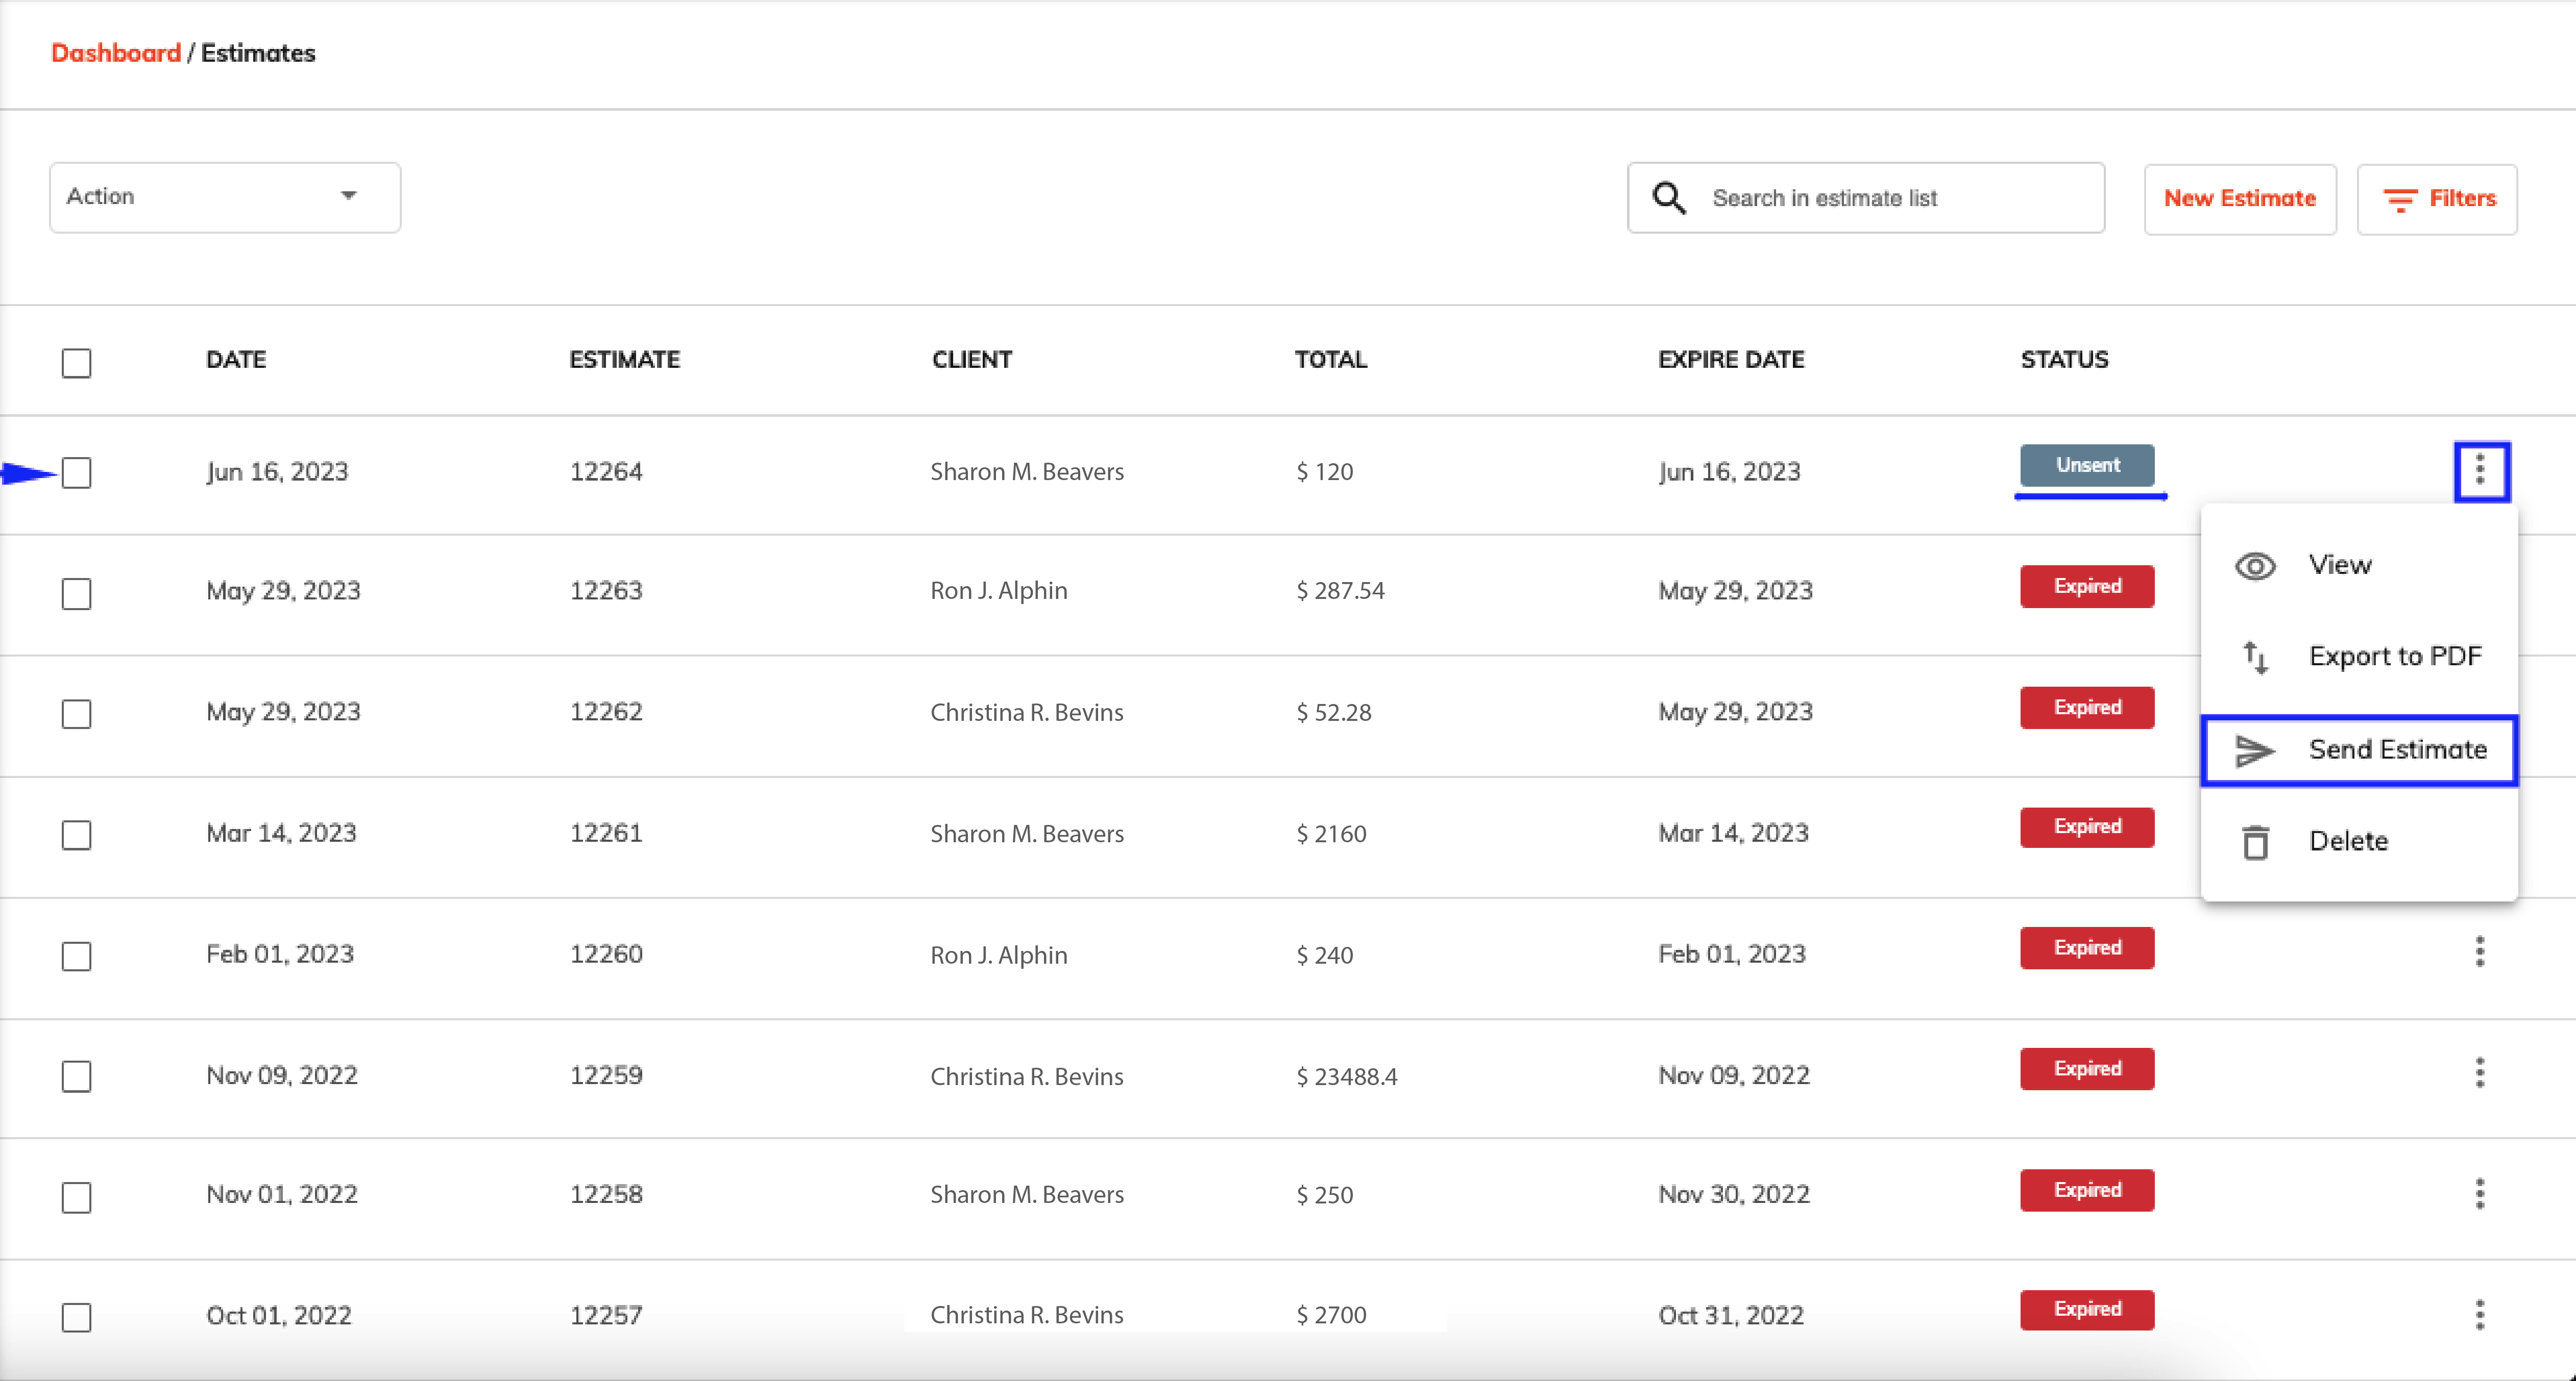
Task: Open the three-dot menu for estimate 12257
Action: pos(2480,1314)
